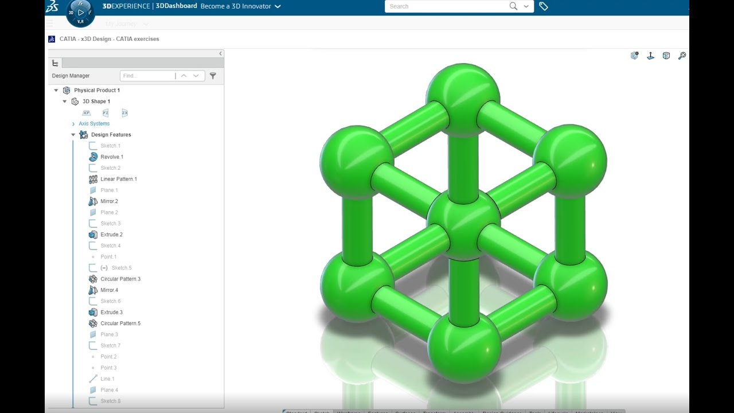The image size is (734, 413).
Task: Select Plane.4 in the tree
Action: click(109, 390)
